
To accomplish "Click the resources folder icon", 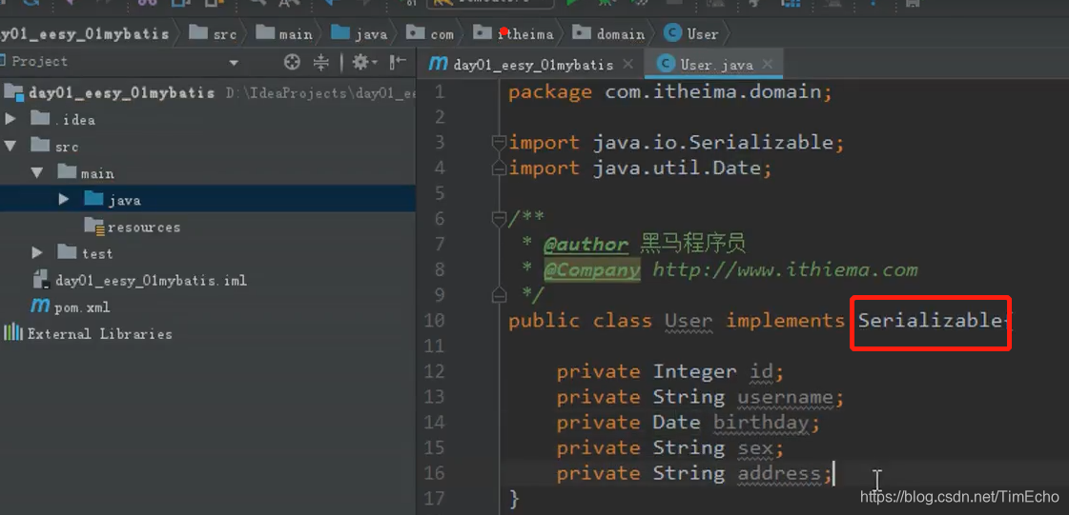I will 94,226.
